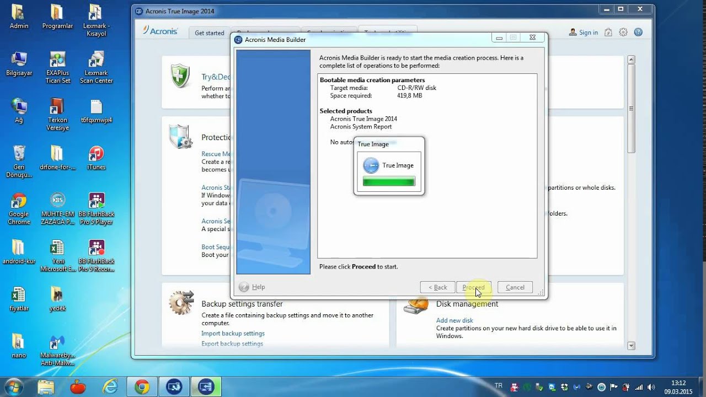
Task: Select the Bilgisayar desktop icon
Action: point(19,64)
